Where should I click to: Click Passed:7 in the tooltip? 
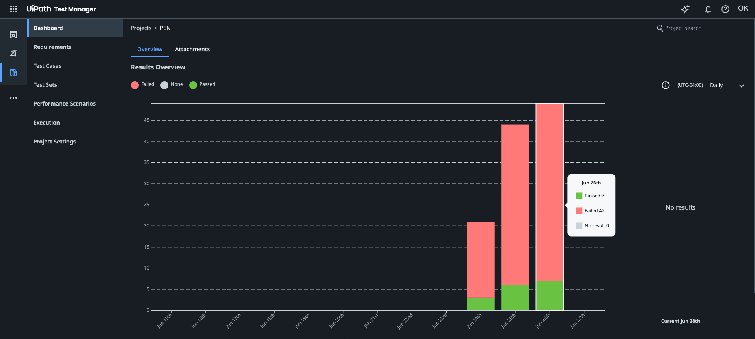click(x=590, y=196)
